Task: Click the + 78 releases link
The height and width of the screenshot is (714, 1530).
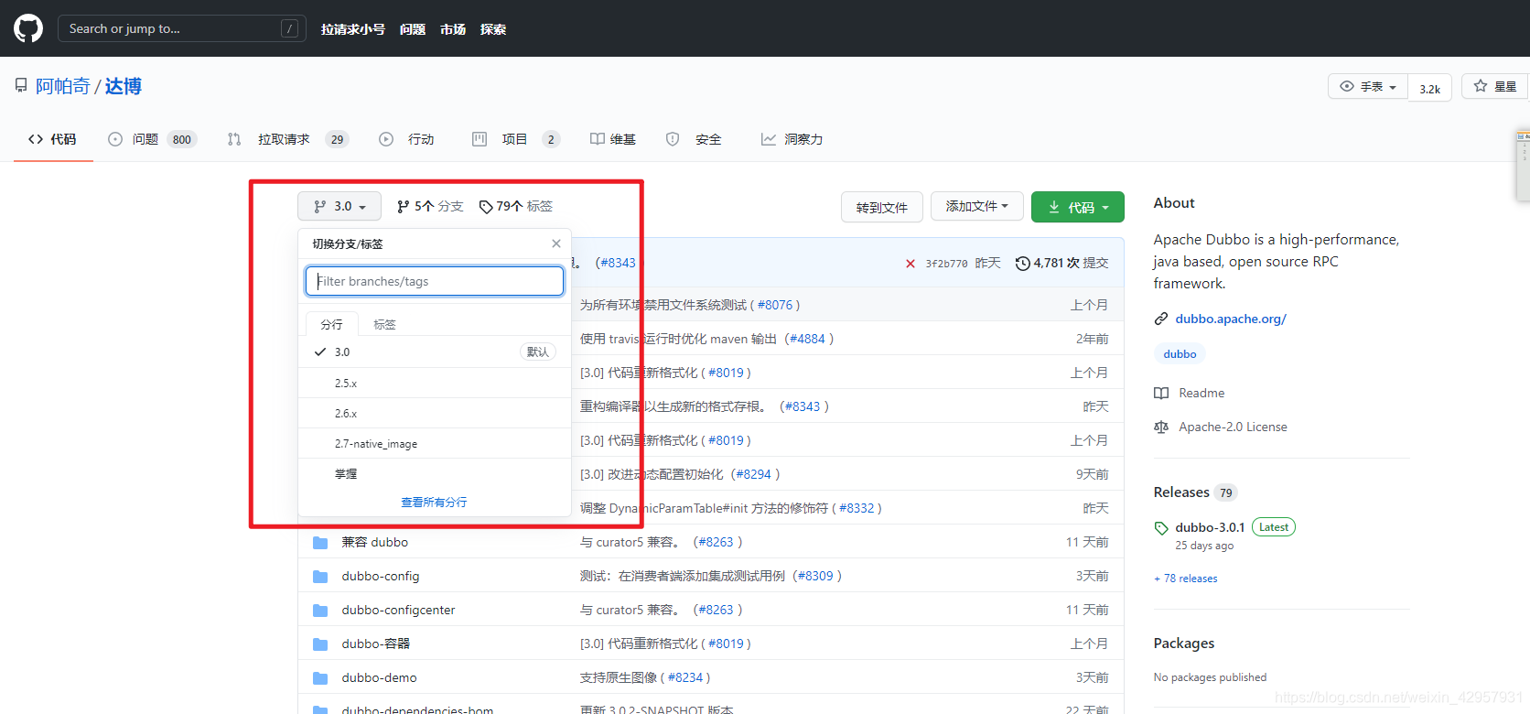Action: pyautogui.click(x=1186, y=579)
